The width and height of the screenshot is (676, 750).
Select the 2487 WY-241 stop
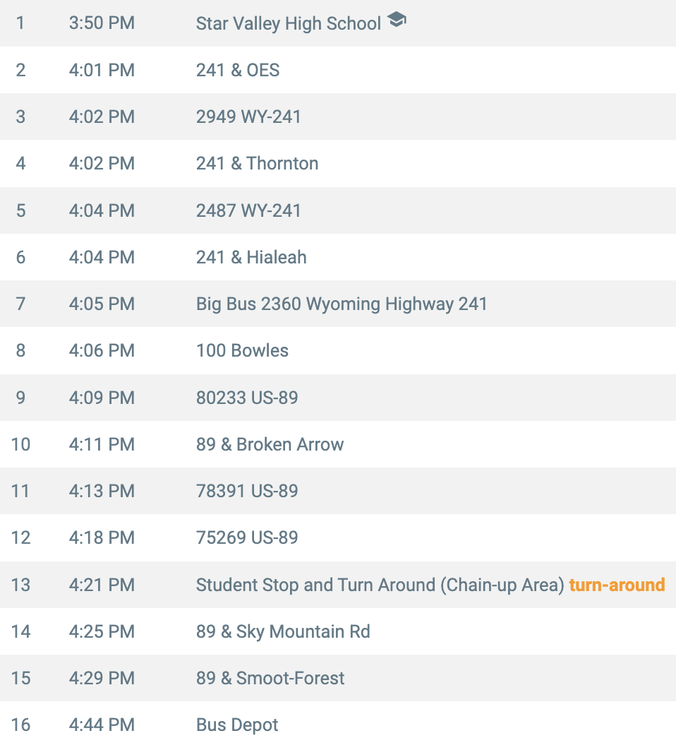point(248,210)
